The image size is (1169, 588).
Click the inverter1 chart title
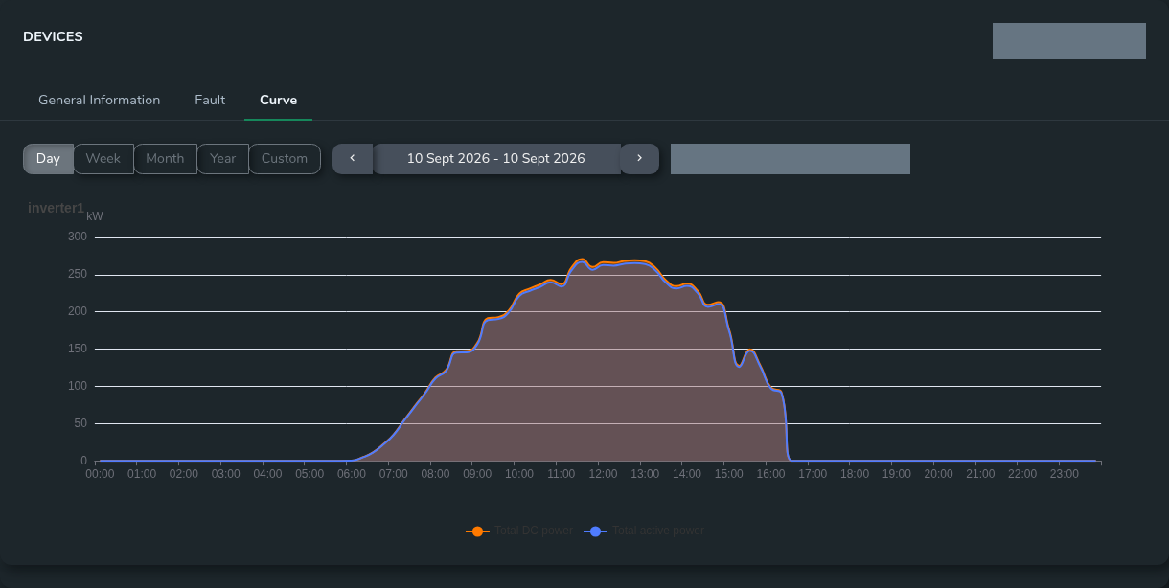(56, 208)
